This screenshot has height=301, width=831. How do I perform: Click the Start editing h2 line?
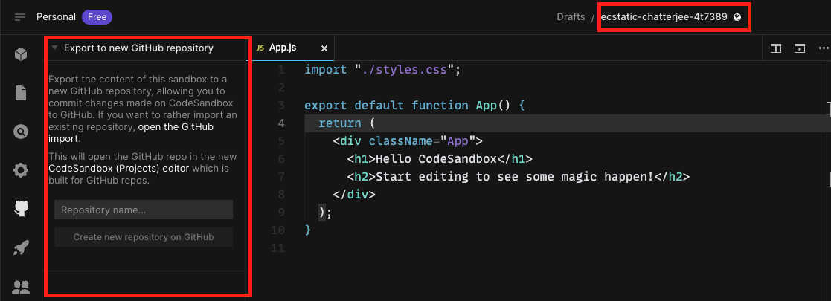click(519, 176)
